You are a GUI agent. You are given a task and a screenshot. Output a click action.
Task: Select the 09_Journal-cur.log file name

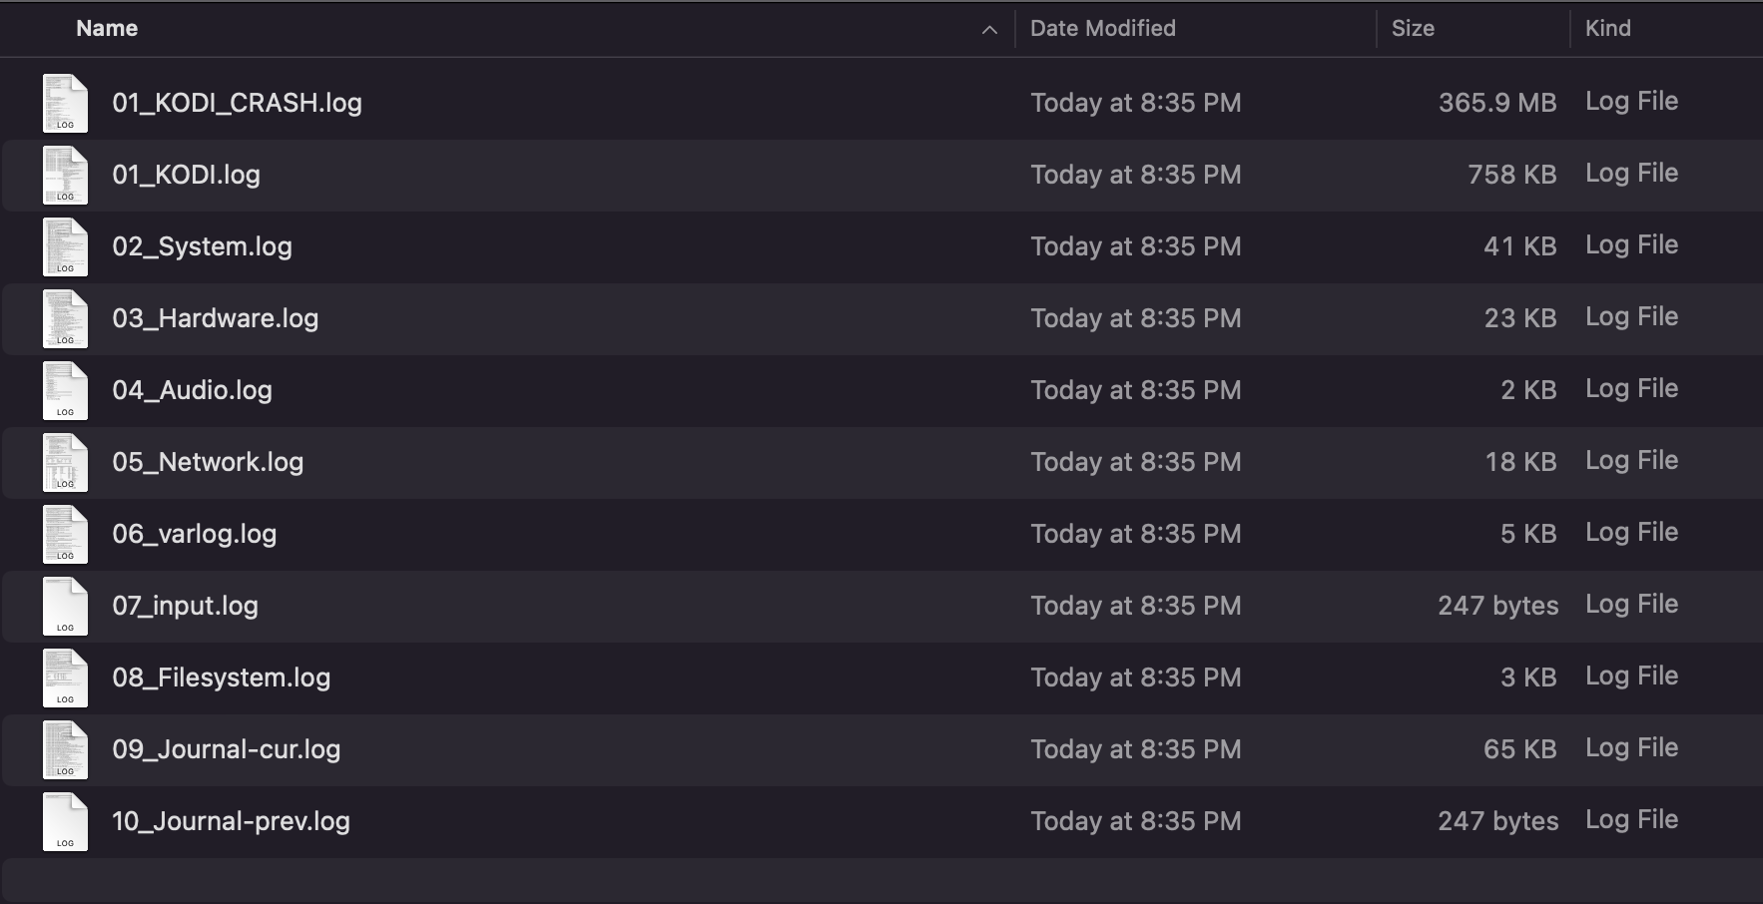tap(226, 749)
